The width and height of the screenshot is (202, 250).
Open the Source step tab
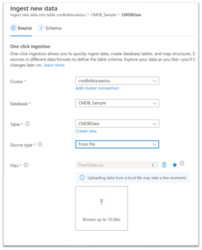point(21,28)
